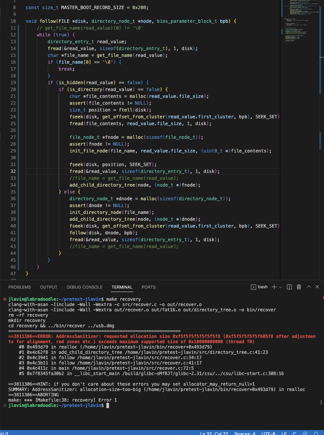Screen dimensions: 324x435
Task: Switch to the PROBLEMS tab
Action: 20,287
